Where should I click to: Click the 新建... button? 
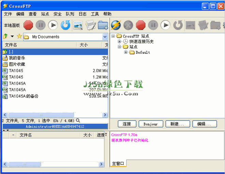pyautogui.click(x=178, y=124)
